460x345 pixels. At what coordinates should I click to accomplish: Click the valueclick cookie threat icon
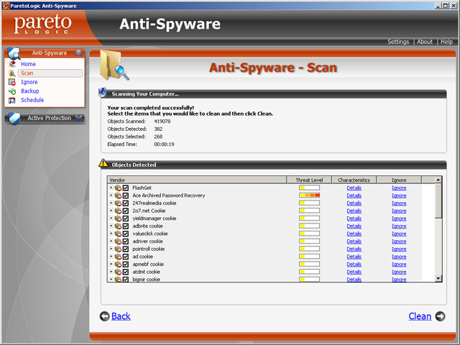click(x=118, y=234)
